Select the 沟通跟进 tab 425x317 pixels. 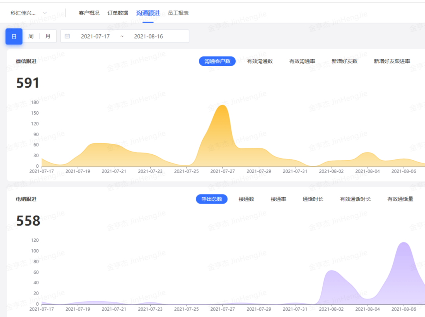148,13
